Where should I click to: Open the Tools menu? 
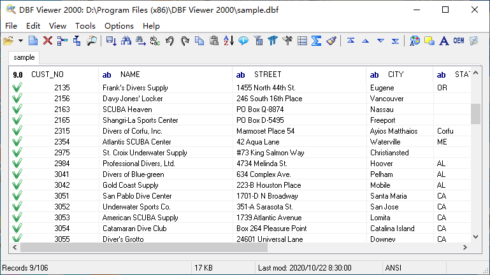[x=85, y=26]
